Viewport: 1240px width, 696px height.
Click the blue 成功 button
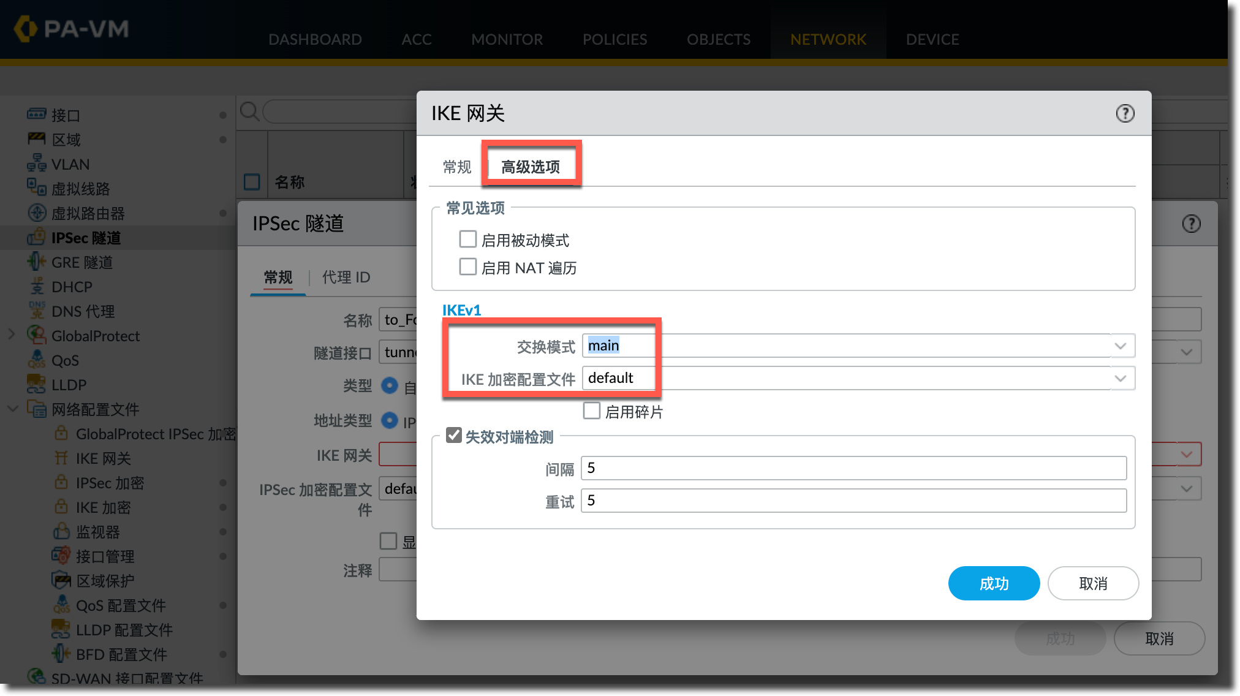(x=993, y=583)
